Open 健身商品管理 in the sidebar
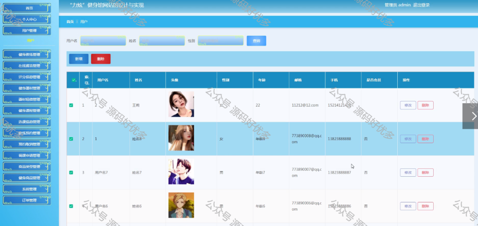The width and height of the screenshot is (478, 226). (27, 178)
